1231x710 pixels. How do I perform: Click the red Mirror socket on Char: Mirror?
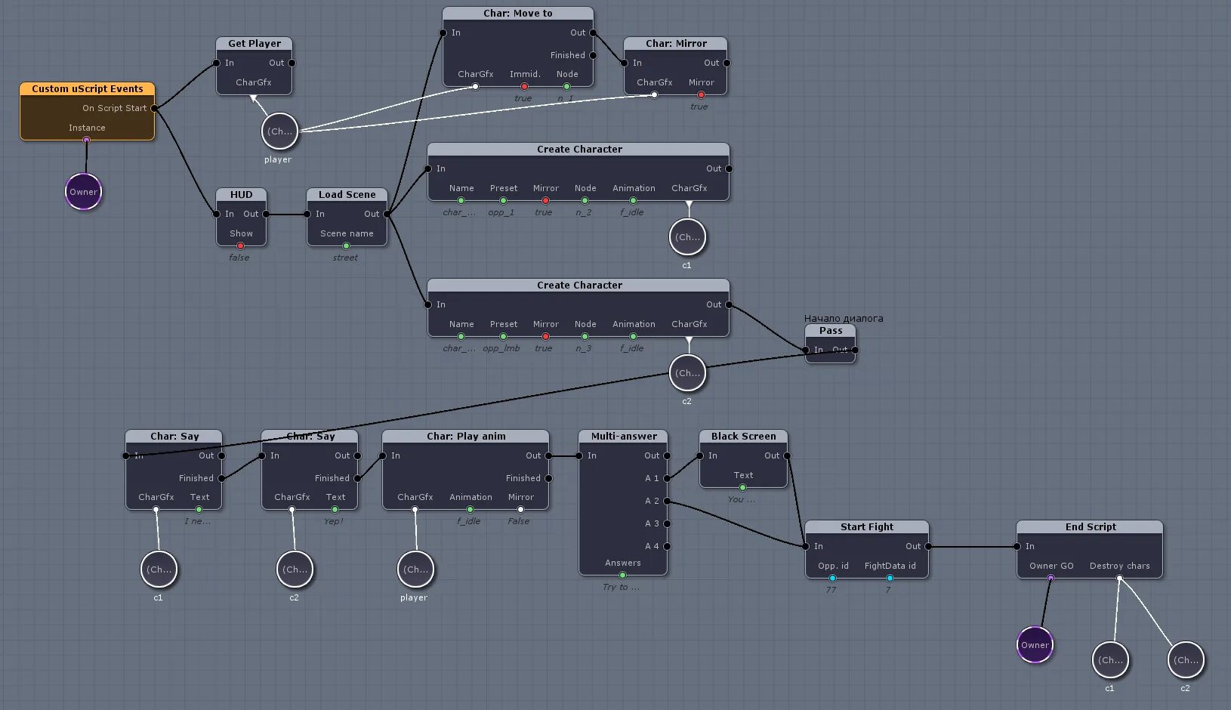pos(701,94)
